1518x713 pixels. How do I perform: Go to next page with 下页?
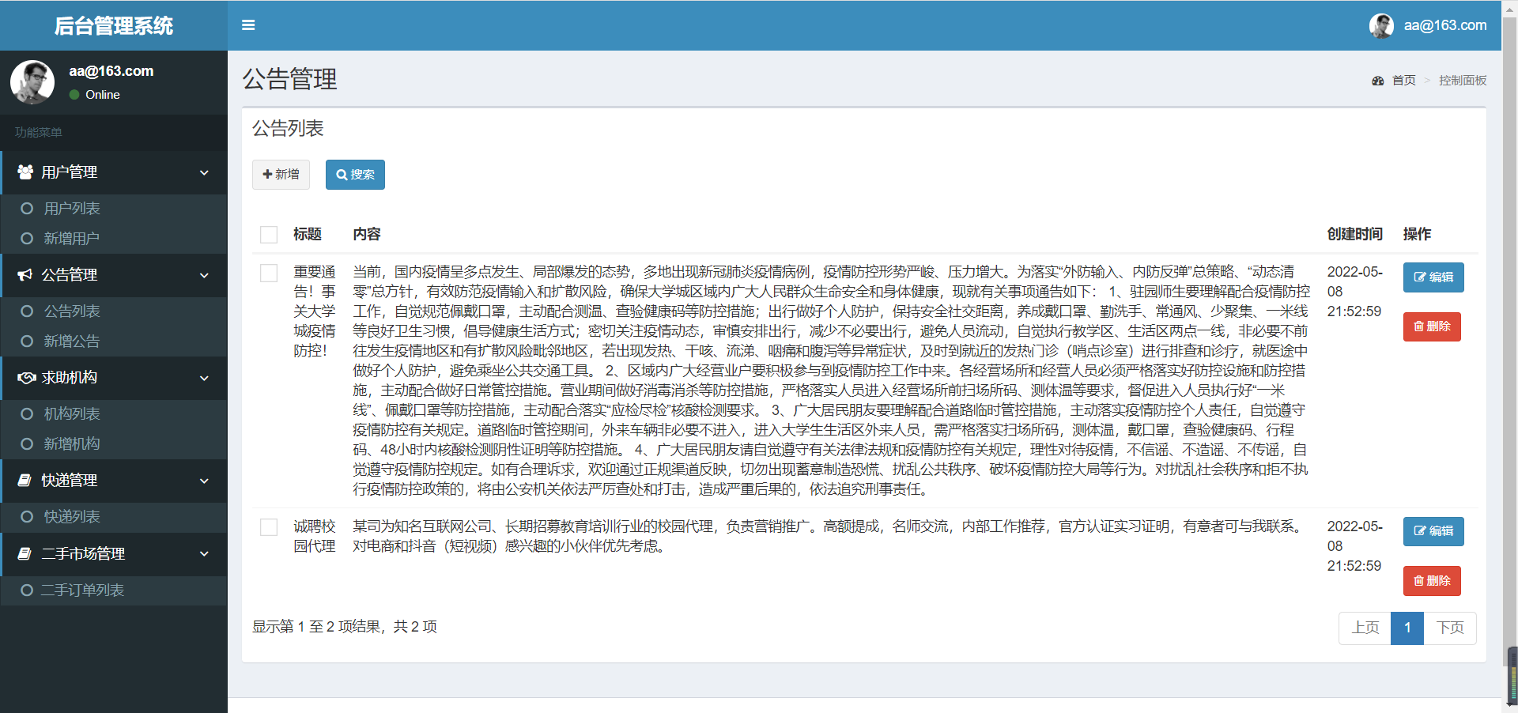[1450, 628]
